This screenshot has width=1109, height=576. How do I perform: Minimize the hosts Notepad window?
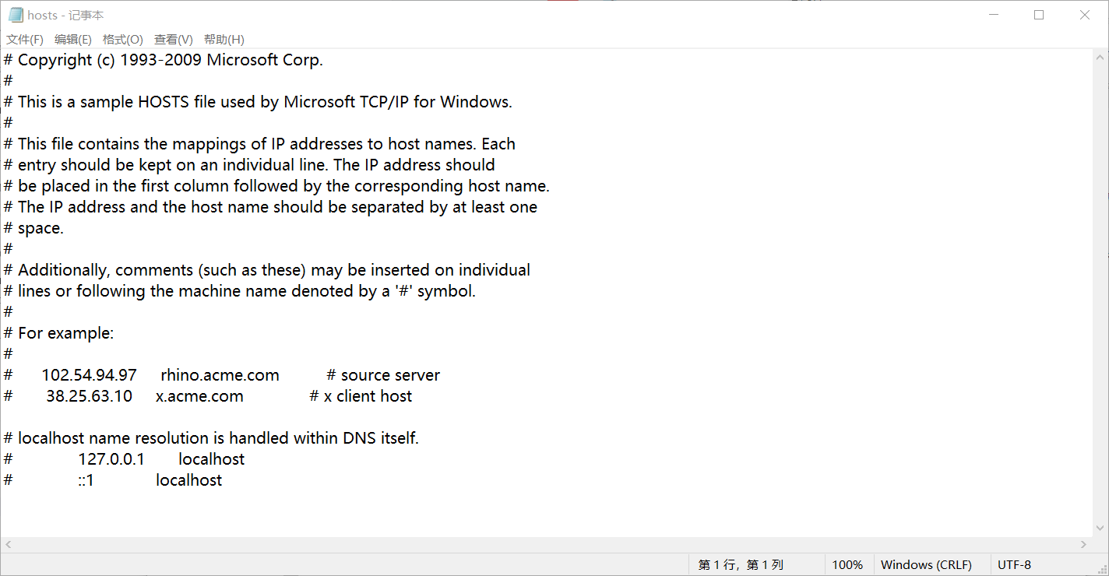[993, 15]
